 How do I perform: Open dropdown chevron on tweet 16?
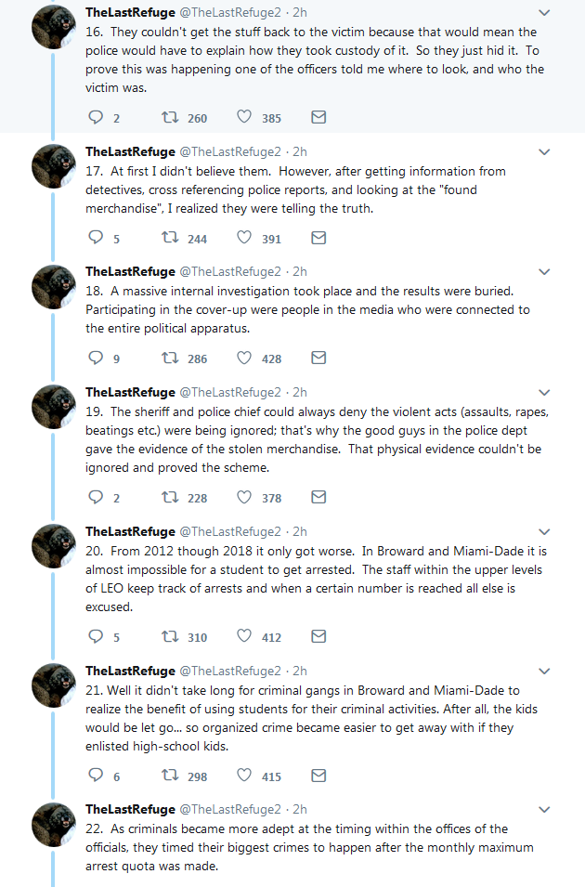pyautogui.click(x=544, y=13)
